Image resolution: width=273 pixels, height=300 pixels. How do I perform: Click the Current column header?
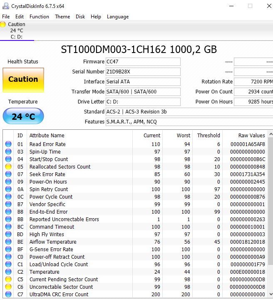[x=147, y=136]
